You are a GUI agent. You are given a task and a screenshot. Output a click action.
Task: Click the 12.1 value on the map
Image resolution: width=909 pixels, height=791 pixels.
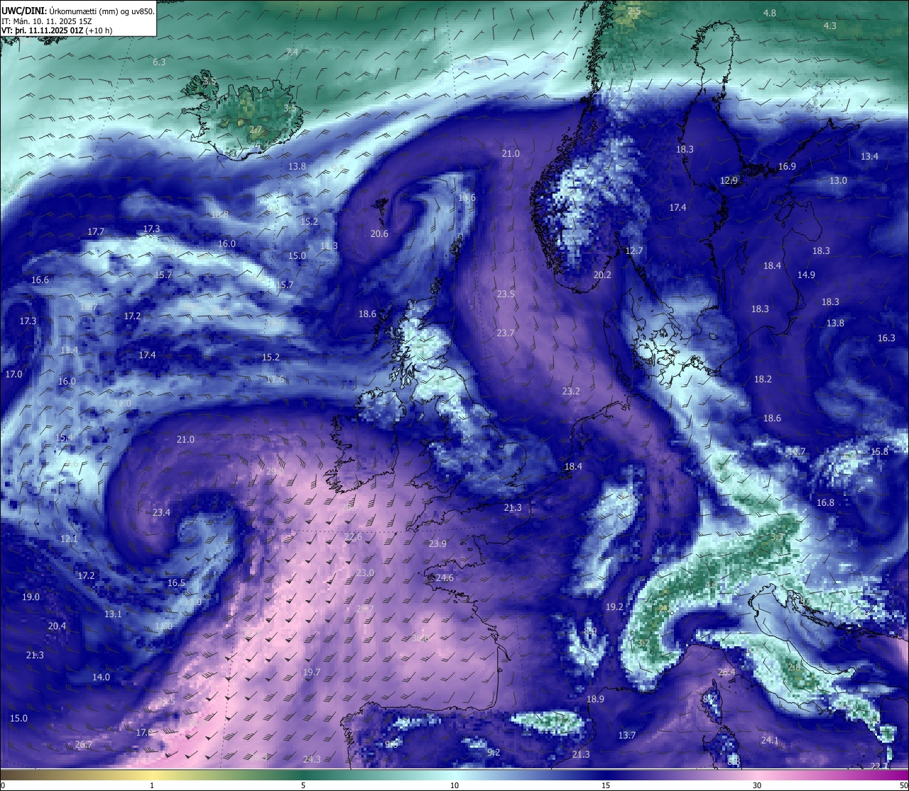tap(69, 538)
